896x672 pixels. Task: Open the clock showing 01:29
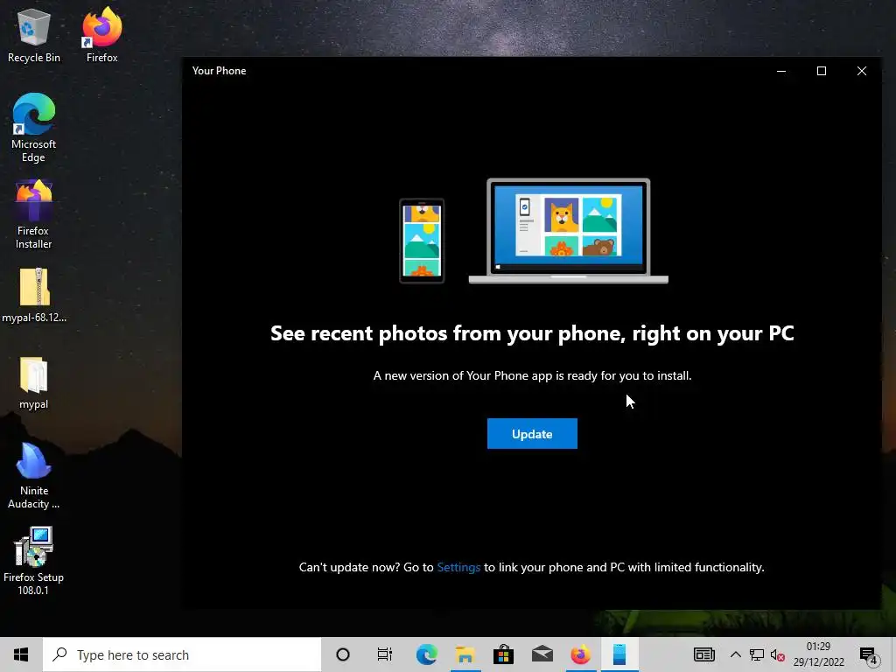(x=818, y=654)
